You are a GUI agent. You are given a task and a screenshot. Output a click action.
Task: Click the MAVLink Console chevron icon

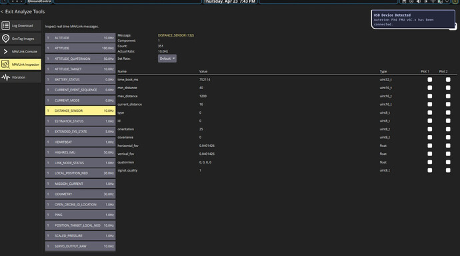(x=5, y=51)
